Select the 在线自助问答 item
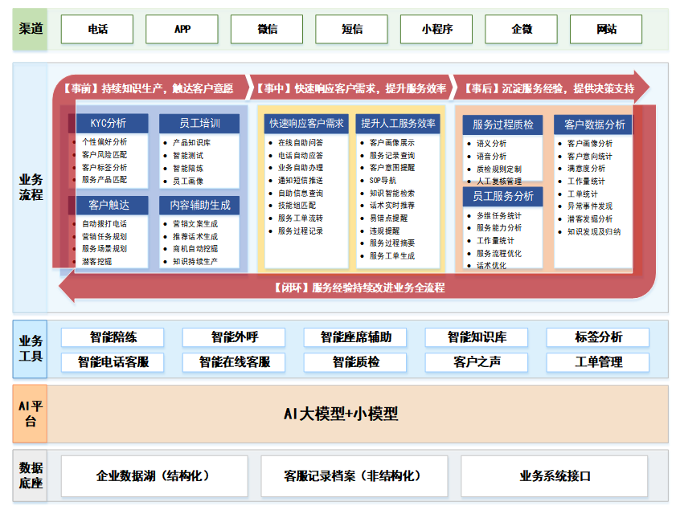 coord(301,142)
